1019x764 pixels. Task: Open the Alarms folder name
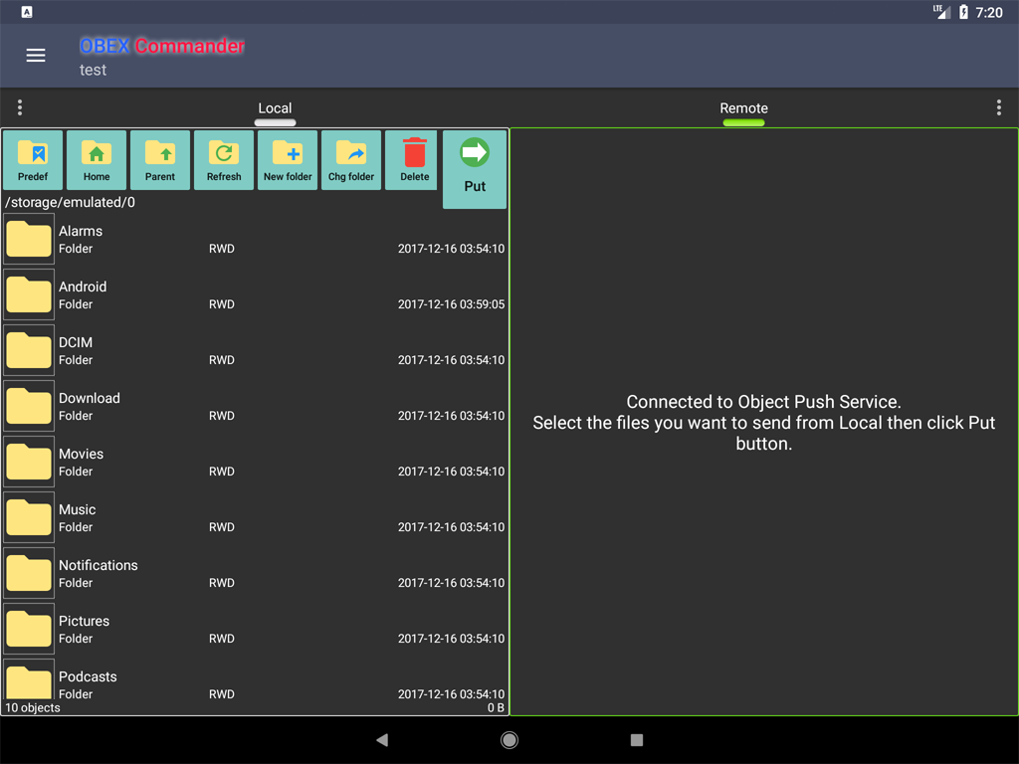[81, 231]
